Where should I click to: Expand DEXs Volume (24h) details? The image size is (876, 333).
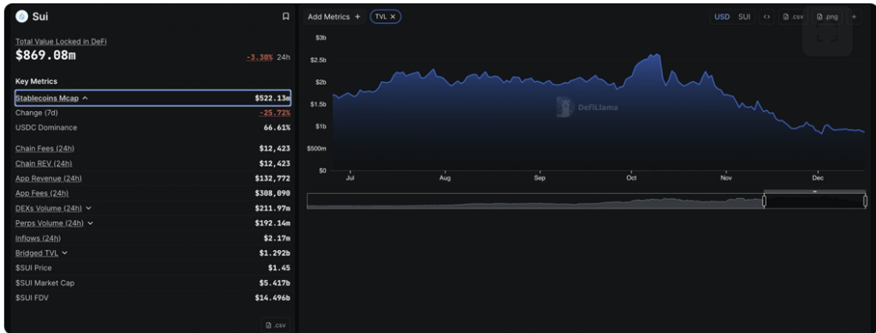tap(89, 208)
